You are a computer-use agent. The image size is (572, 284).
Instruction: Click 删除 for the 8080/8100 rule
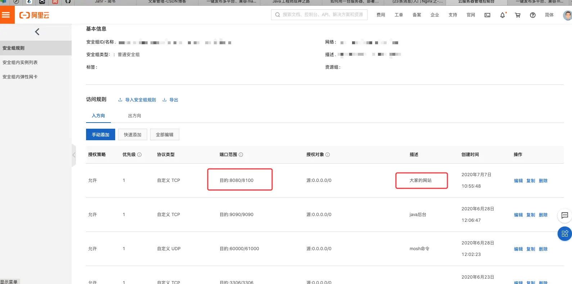coord(543,181)
